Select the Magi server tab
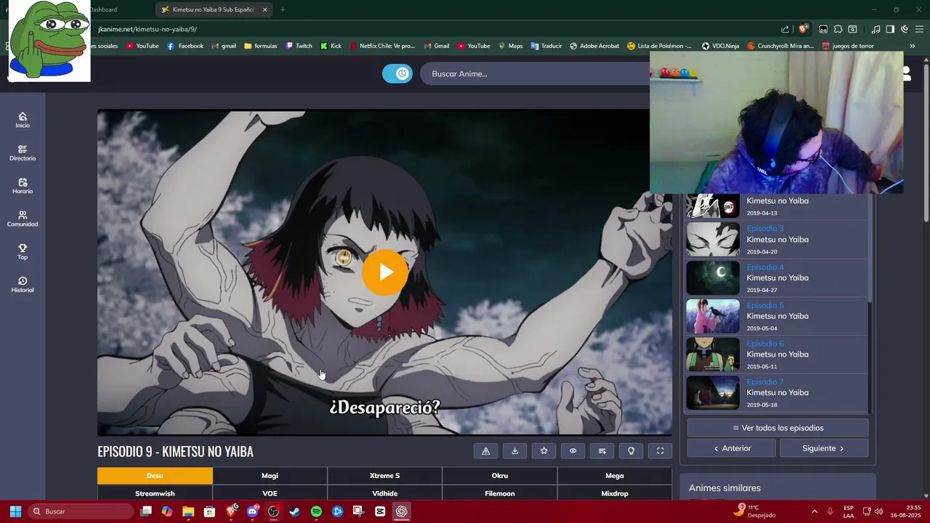 [270, 476]
